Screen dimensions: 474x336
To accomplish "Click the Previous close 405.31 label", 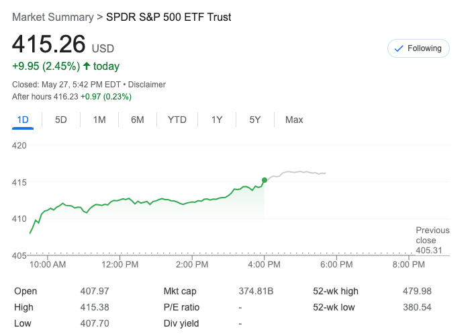I will click(432, 241).
